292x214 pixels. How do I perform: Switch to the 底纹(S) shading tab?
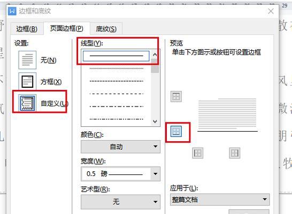pyautogui.click(x=106, y=29)
